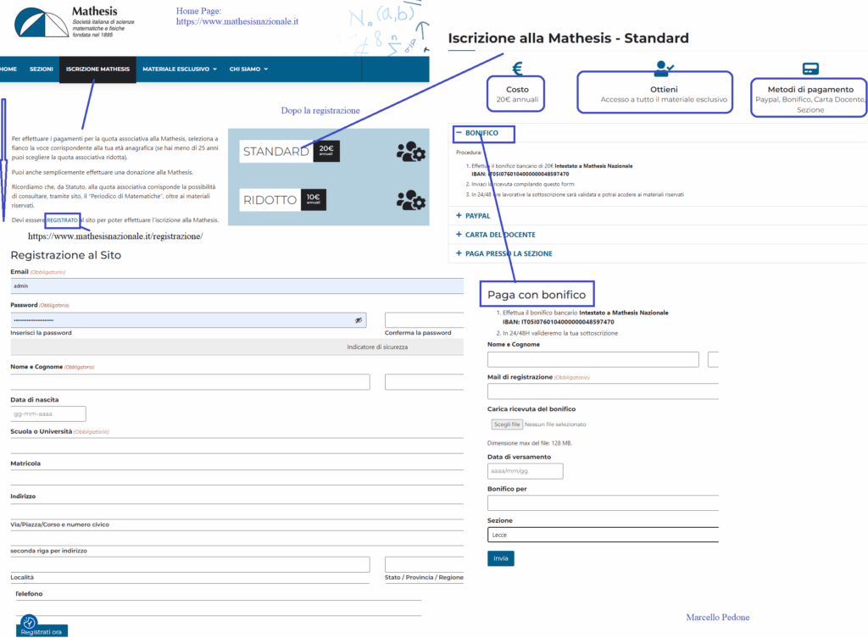Click the payment card icon
Screen dimensions: 868x638
(x=810, y=69)
